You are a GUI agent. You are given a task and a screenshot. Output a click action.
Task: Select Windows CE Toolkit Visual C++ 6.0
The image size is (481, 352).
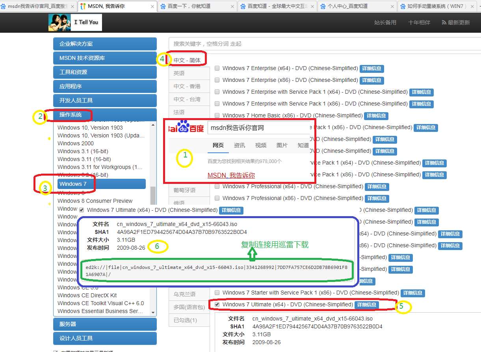101,303
